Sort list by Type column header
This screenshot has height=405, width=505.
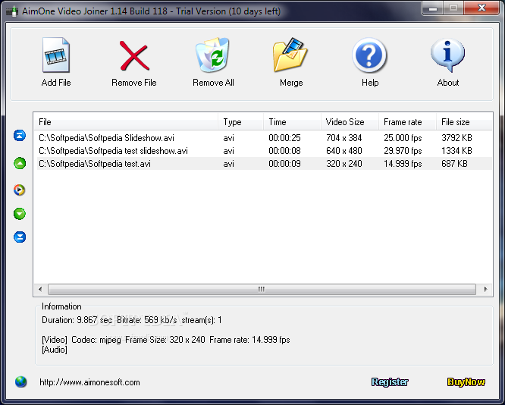240,122
